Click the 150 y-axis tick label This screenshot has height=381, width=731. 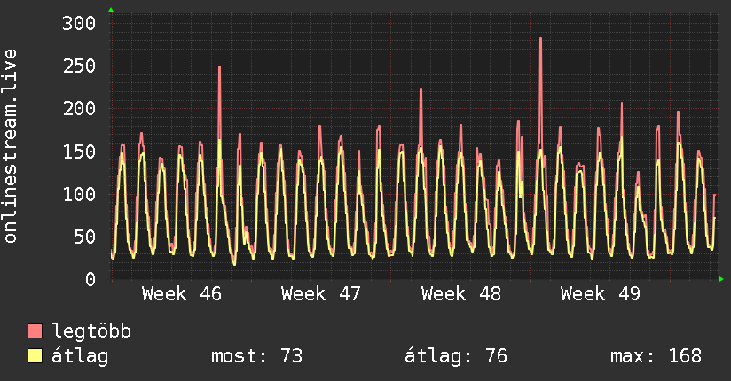coord(78,152)
